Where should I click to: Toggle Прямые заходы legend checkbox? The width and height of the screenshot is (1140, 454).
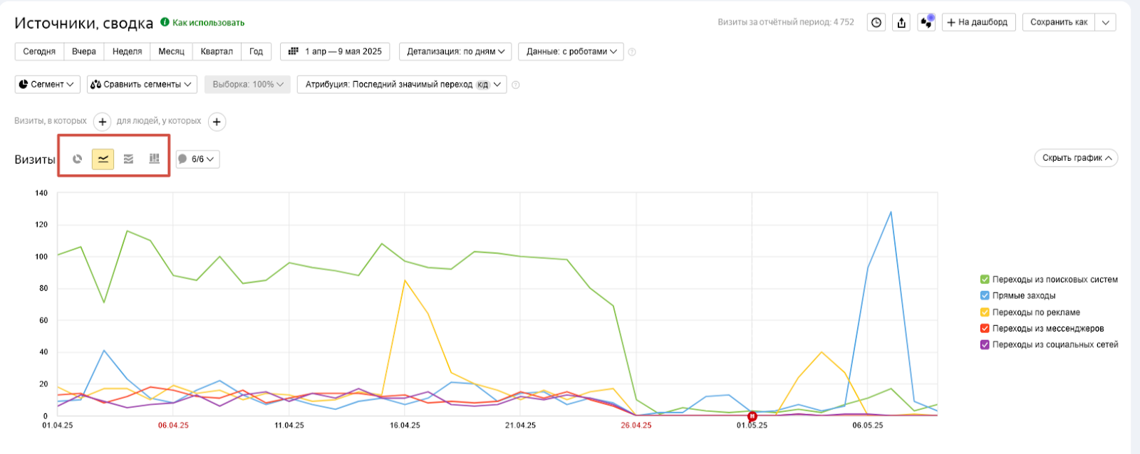(x=985, y=296)
